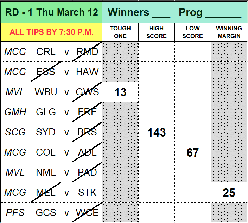Select the RD - 1 Thu March 12 header cell
The height and width of the screenshot is (223, 248).
point(51,12)
